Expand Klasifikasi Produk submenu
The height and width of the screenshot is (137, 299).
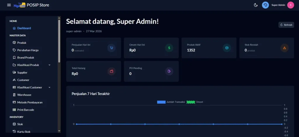tap(49, 65)
